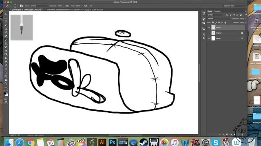Change screen mode at toolbox bottom
Viewport: 261px width, 146px height.
6,102
